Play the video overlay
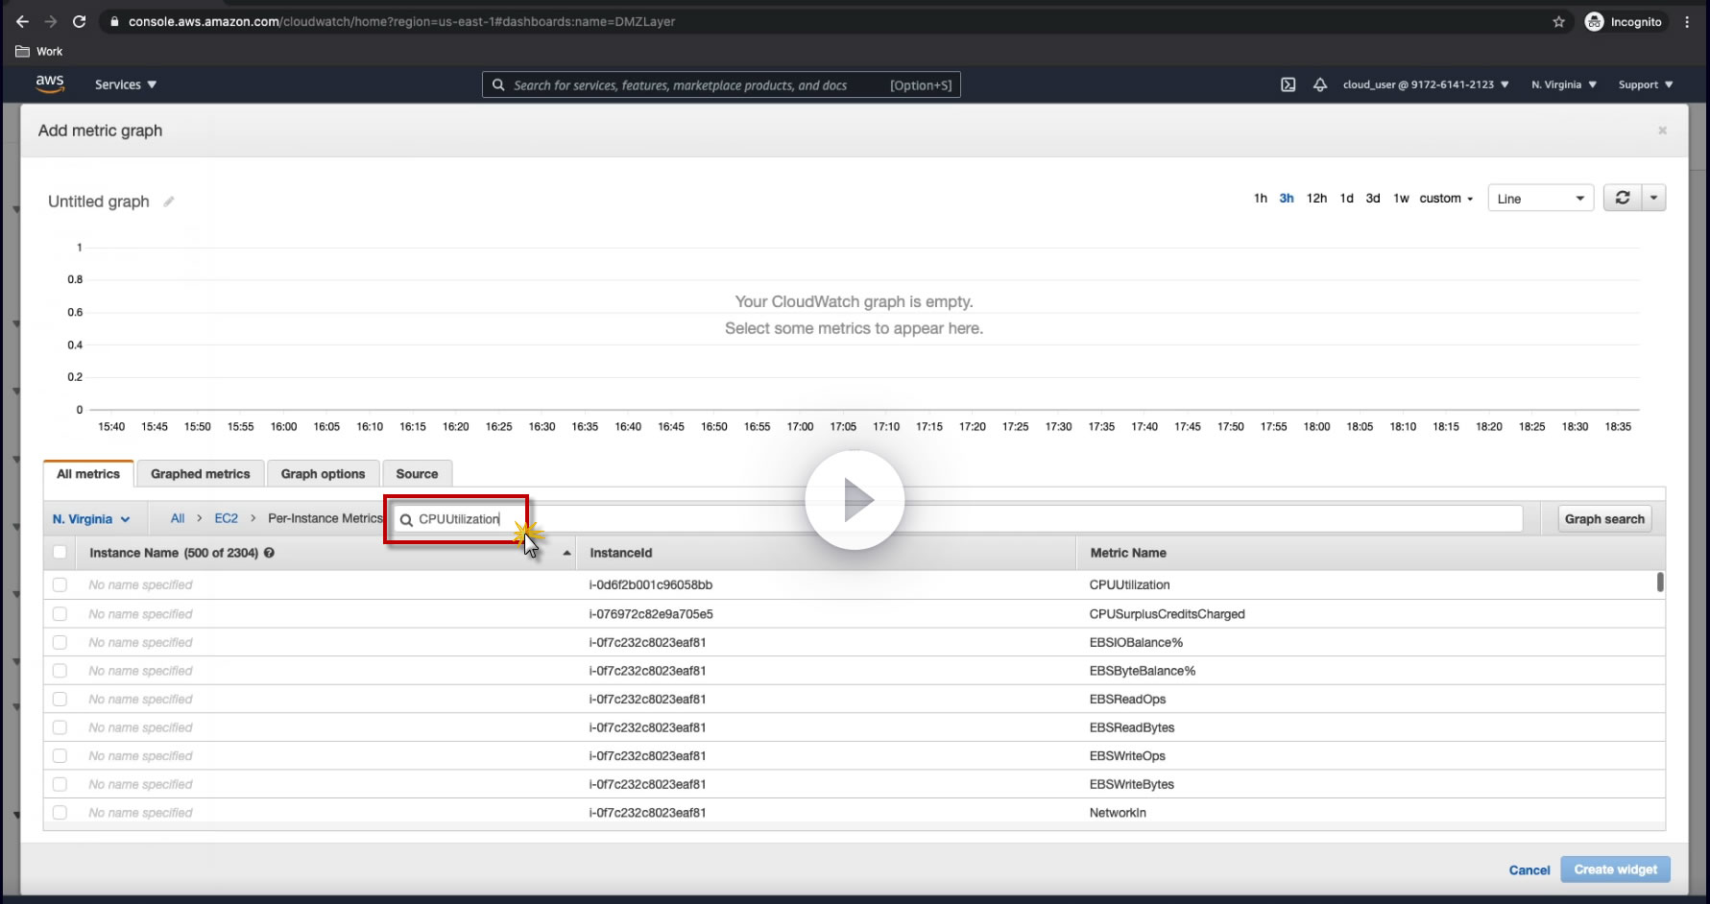The height and width of the screenshot is (904, 1710). pos(855,500)
